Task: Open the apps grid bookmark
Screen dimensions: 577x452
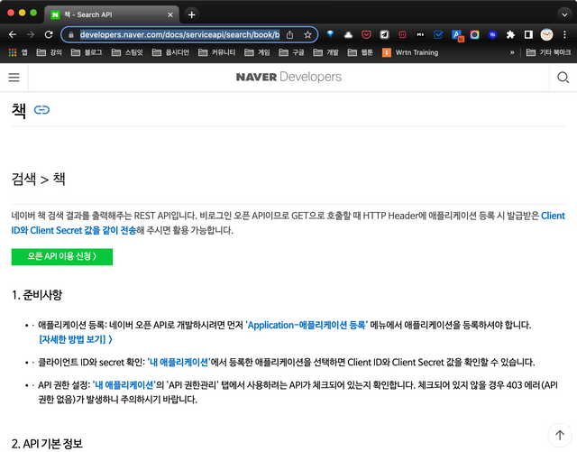Action: (x=17, y=52)
